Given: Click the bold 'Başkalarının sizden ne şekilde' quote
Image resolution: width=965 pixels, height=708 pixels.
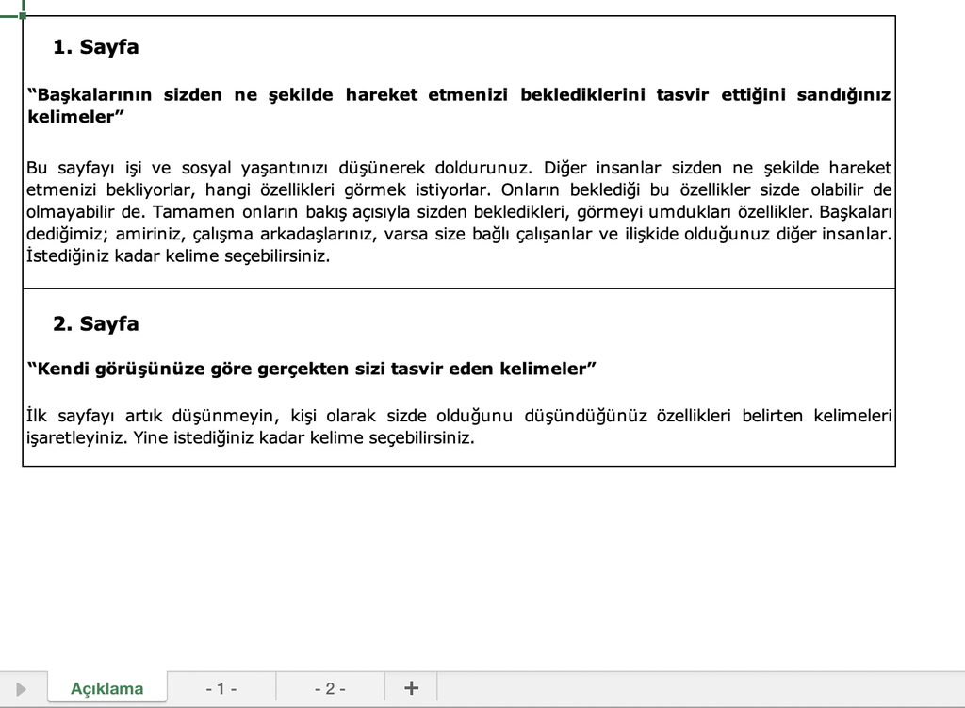Looking at the screenshot, I should coord(459,106).
